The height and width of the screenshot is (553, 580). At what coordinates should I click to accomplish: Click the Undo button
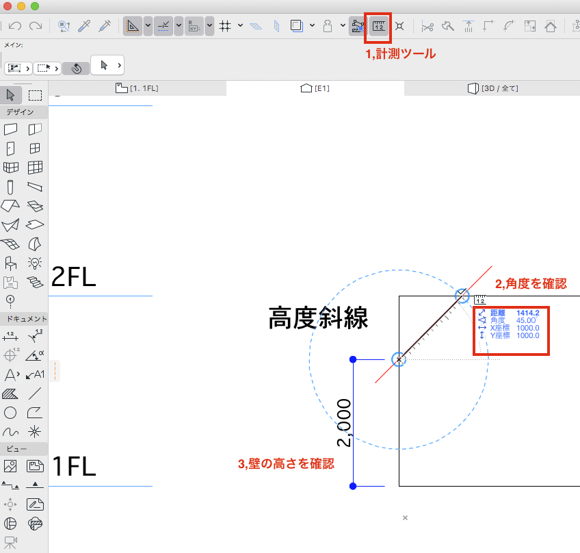[14, 27]
